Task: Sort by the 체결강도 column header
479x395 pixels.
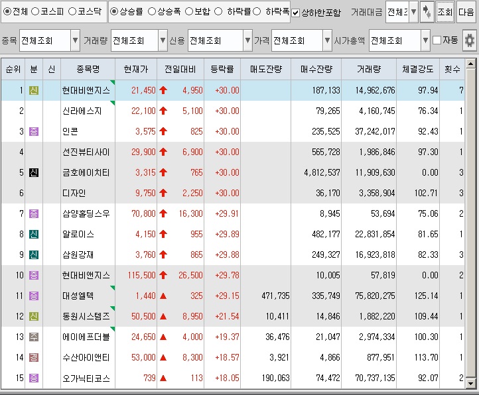Action: (x=417, y=69)
